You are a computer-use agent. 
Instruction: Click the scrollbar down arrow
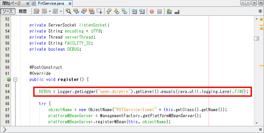point(257,123)
